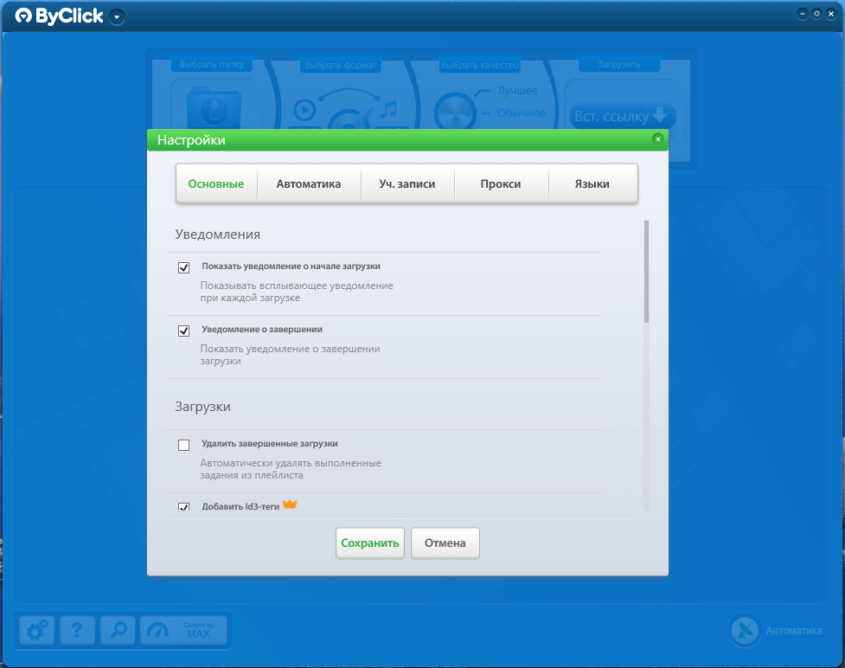The width and height of the screenshot is (845, 668).
Task: Click the ByClick logo icon
Action: (23, 16)
